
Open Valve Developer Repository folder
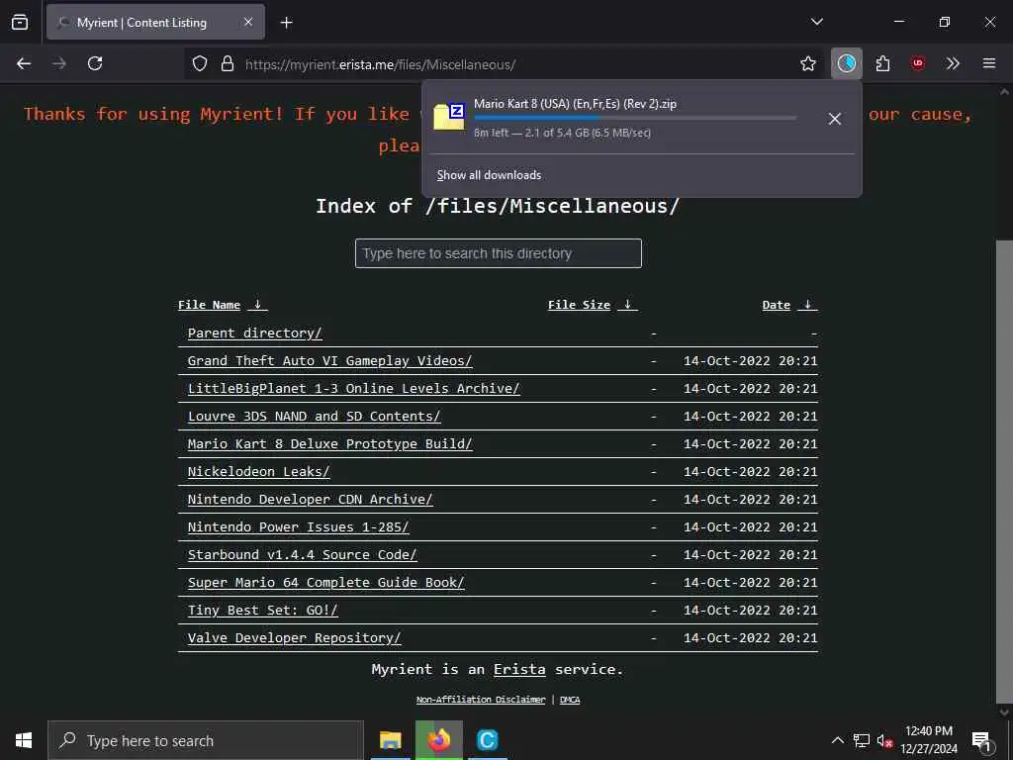294,638
